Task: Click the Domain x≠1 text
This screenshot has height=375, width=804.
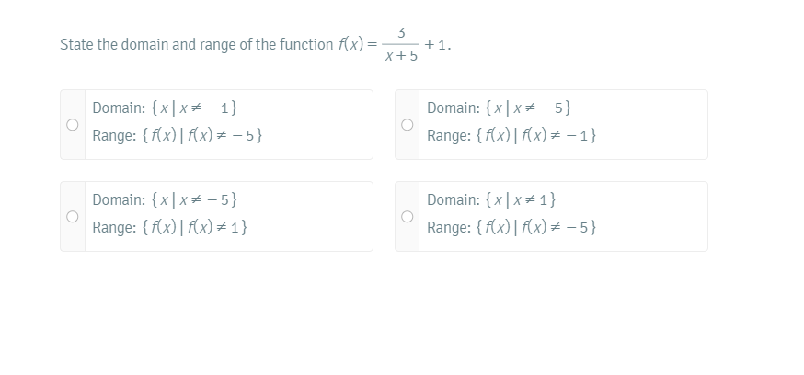Action: (491, 199)
